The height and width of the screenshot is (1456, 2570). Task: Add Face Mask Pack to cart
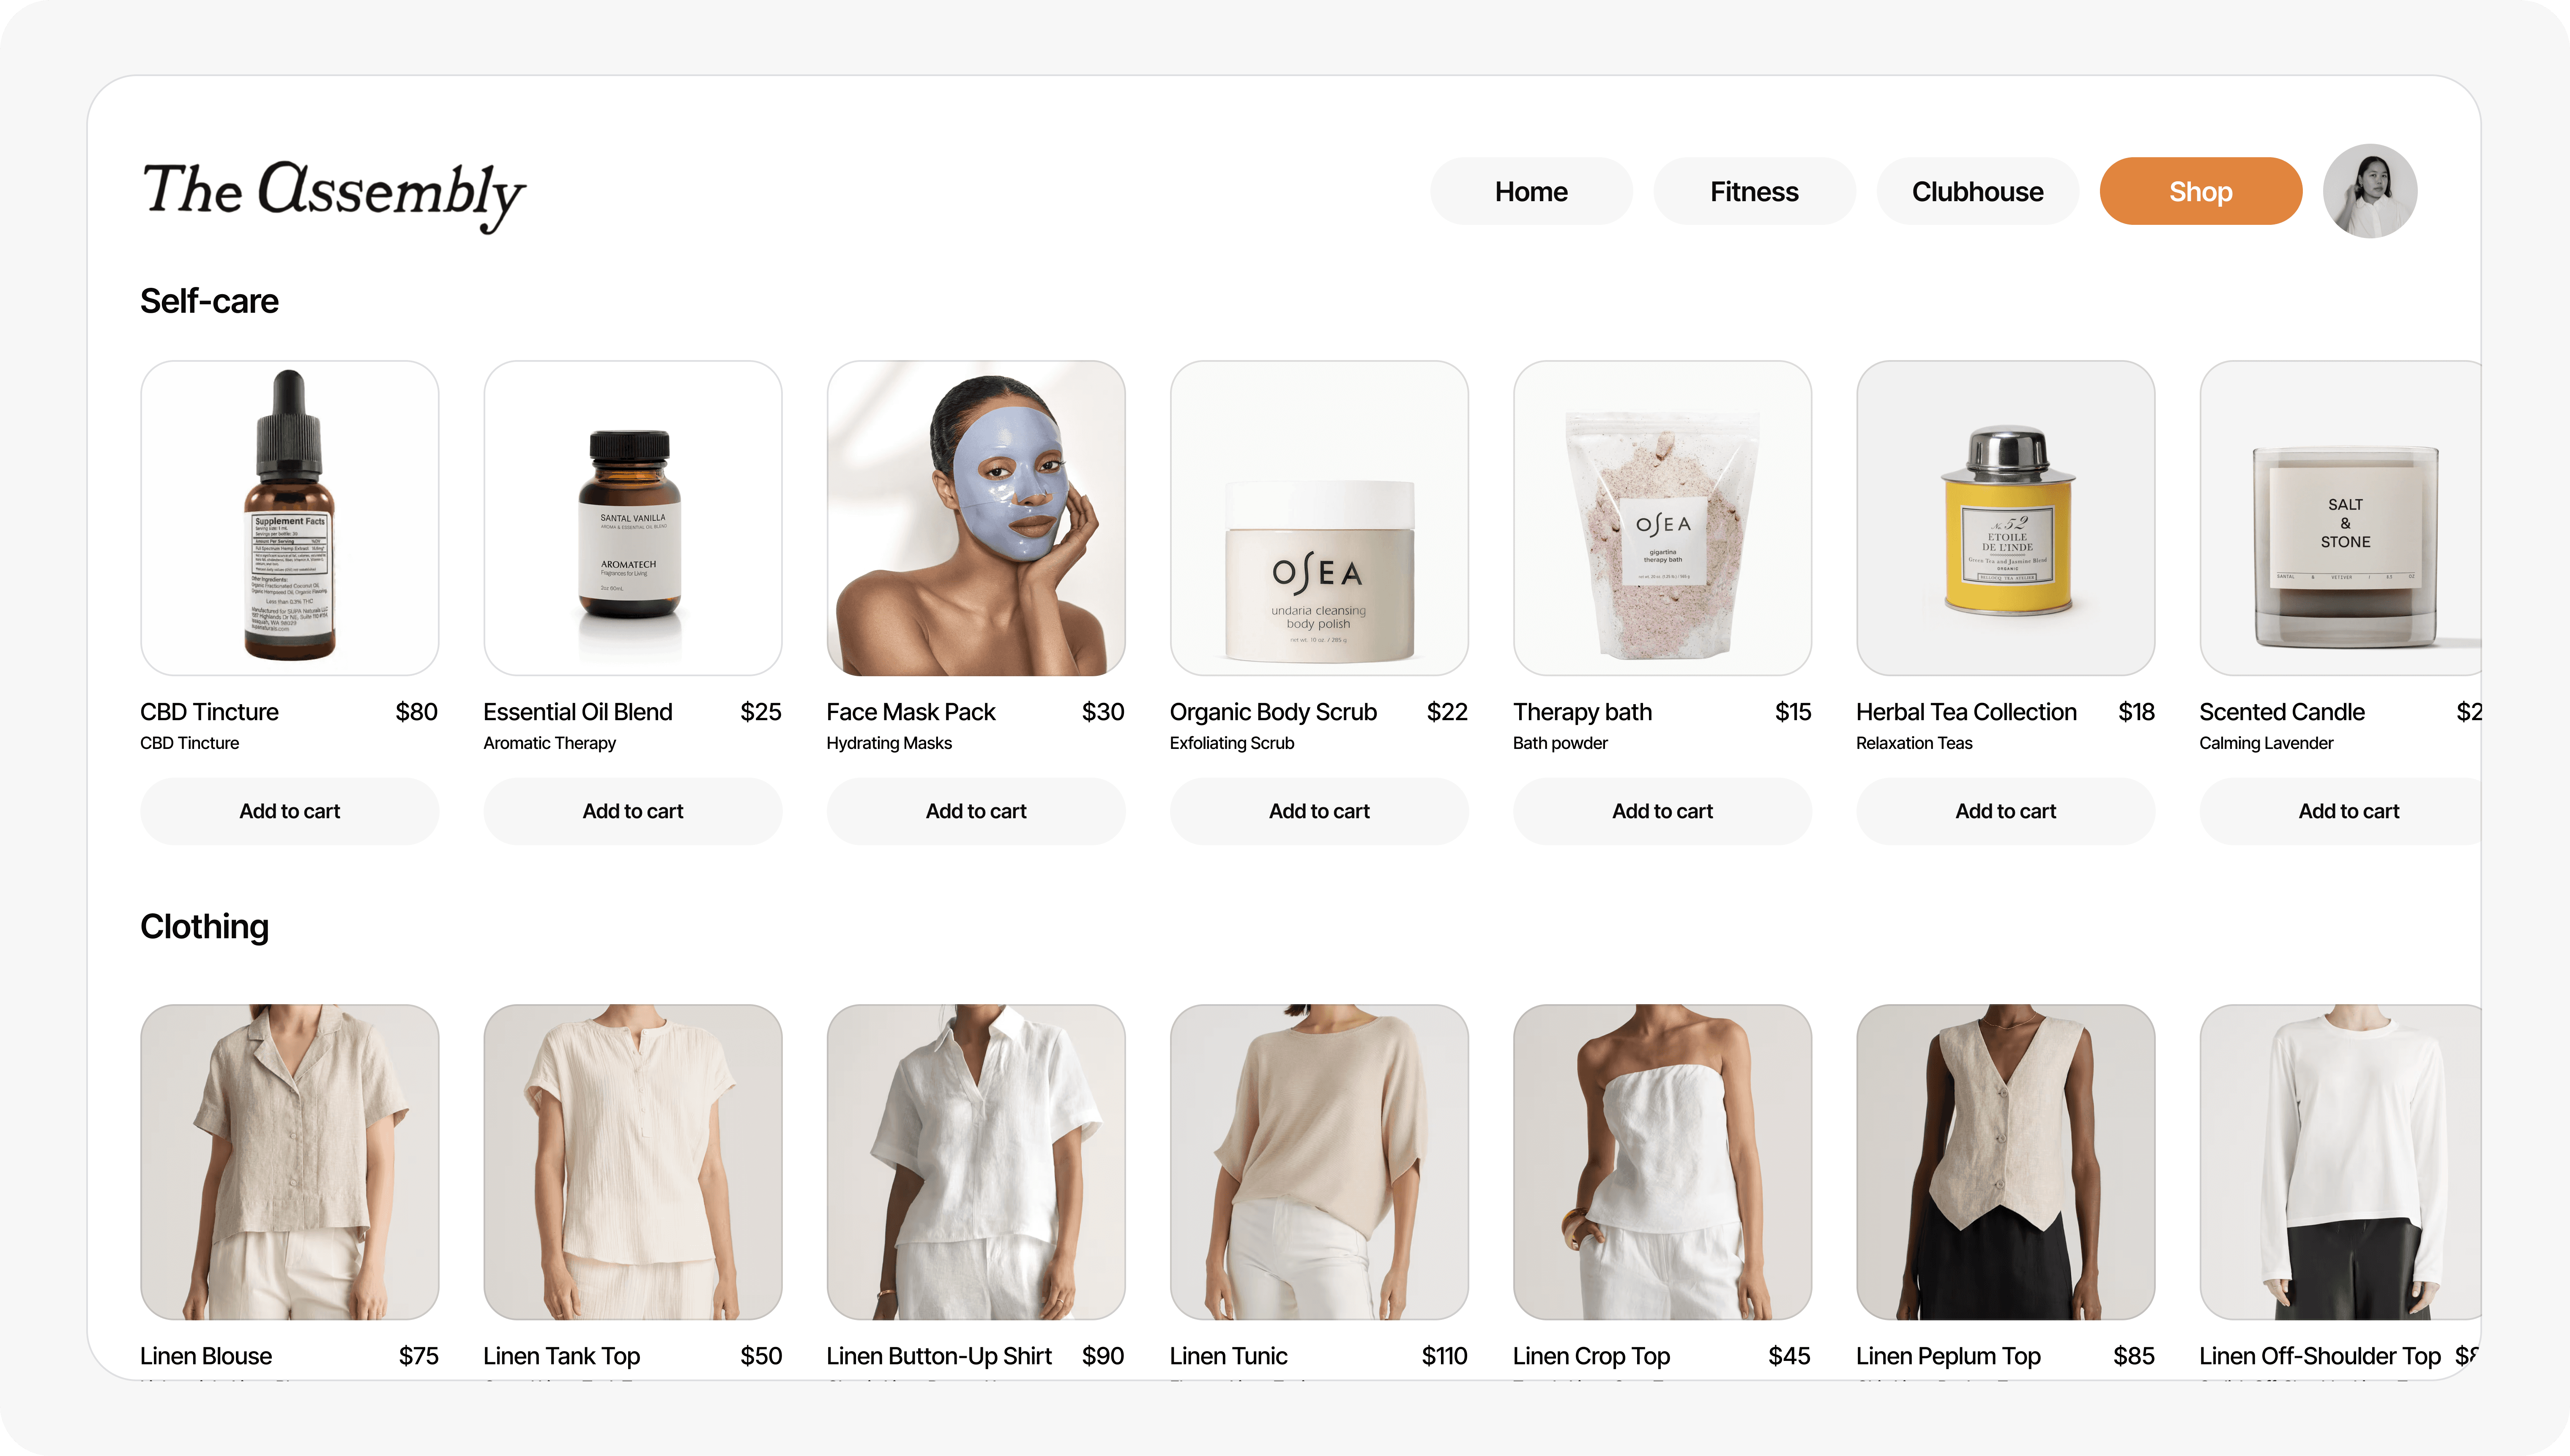(975, 811)
